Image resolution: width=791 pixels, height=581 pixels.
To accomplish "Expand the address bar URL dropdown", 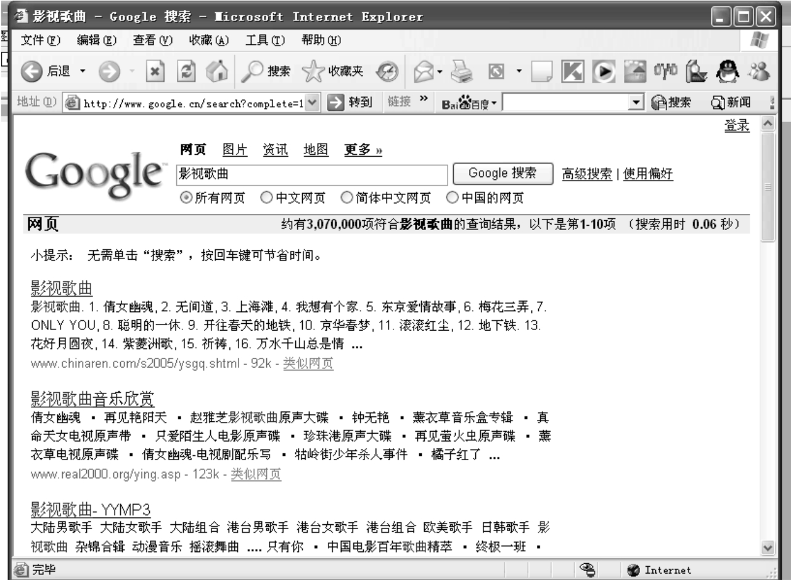I will tap(311, 102).
